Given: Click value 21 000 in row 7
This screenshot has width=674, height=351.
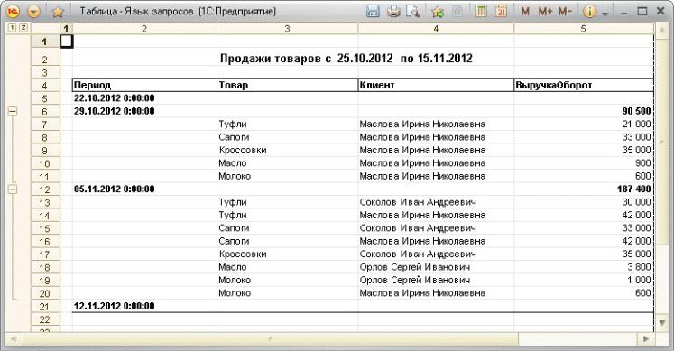Looking at the screenshot, I should (x=637, y=125).
